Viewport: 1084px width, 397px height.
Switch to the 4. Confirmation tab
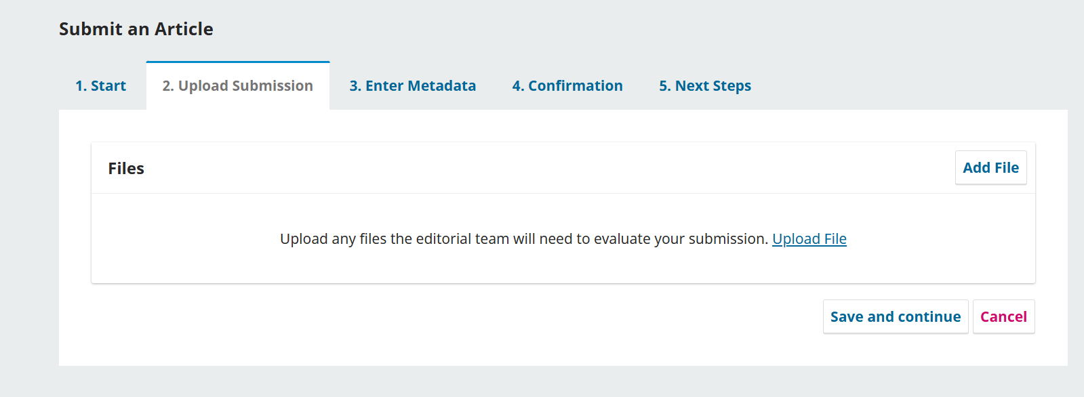pyautogui.click(x=567, y=86)
